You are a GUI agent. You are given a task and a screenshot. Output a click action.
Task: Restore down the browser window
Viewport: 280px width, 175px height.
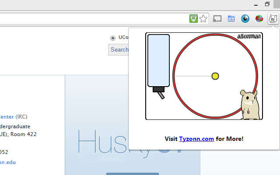pos(267,4)
